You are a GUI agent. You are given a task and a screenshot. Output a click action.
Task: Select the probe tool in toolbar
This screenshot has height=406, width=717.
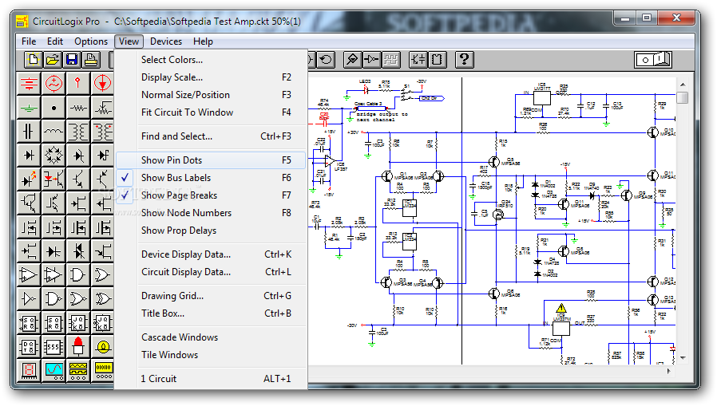[352, 59]
